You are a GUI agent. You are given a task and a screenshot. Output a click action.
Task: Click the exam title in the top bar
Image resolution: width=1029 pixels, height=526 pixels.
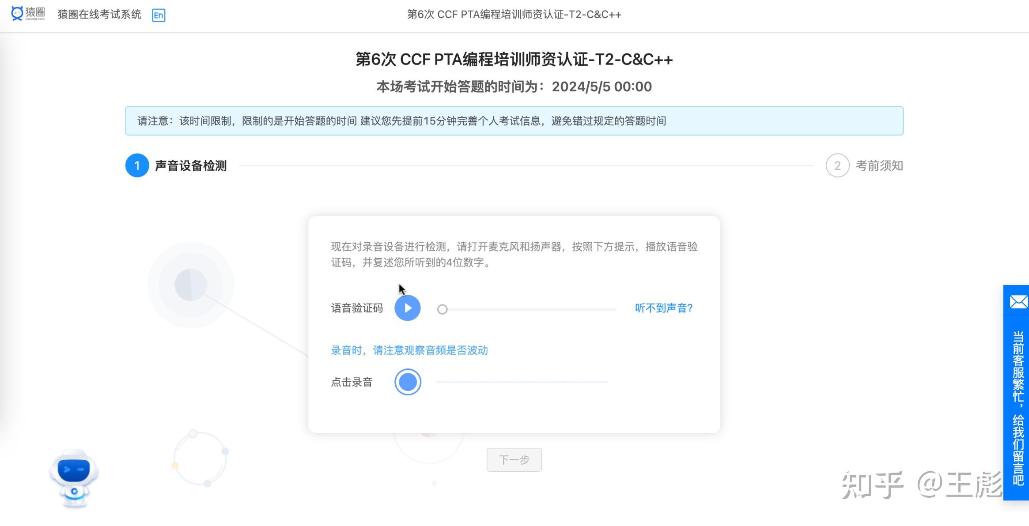click(x=514, y=15)
